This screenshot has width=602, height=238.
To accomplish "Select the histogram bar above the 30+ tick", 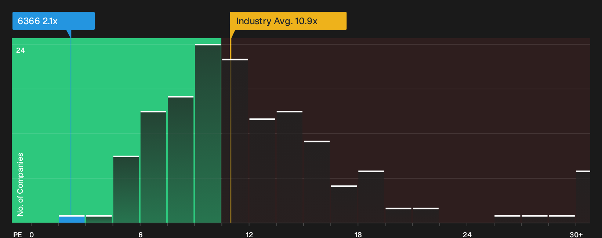I will 583,197.
